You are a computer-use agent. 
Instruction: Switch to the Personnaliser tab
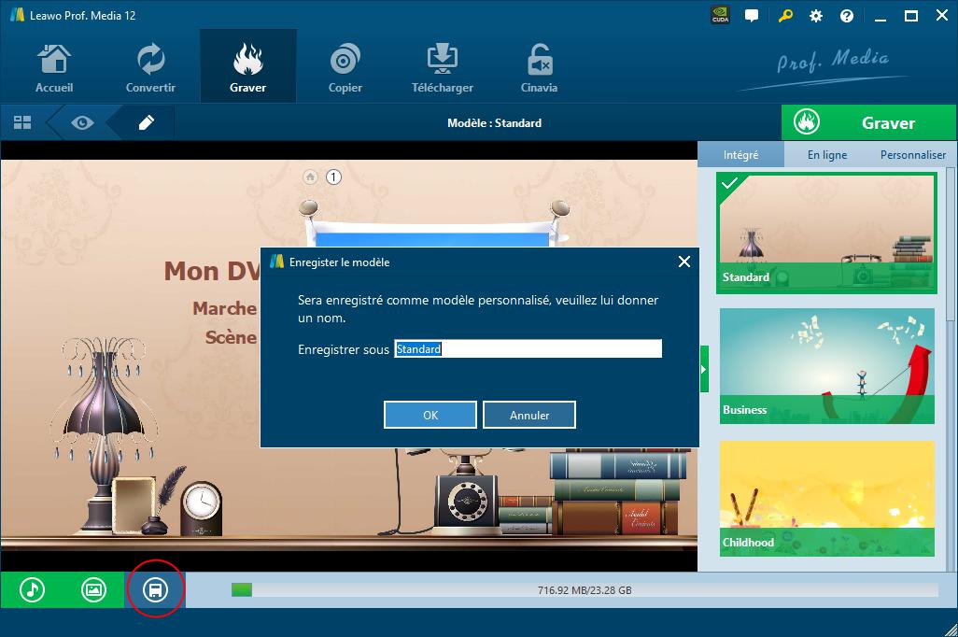(x=913, y=155)
